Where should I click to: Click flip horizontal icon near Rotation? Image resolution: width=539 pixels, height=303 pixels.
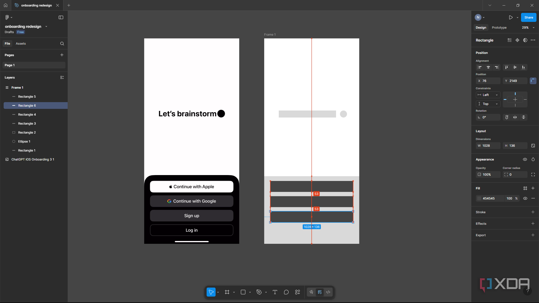[x=515, y=117]
